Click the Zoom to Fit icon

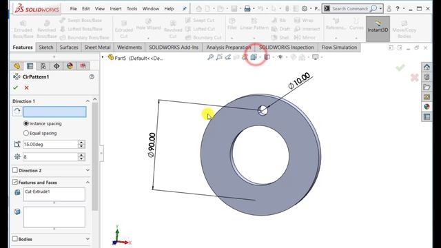tap(210, 57)
